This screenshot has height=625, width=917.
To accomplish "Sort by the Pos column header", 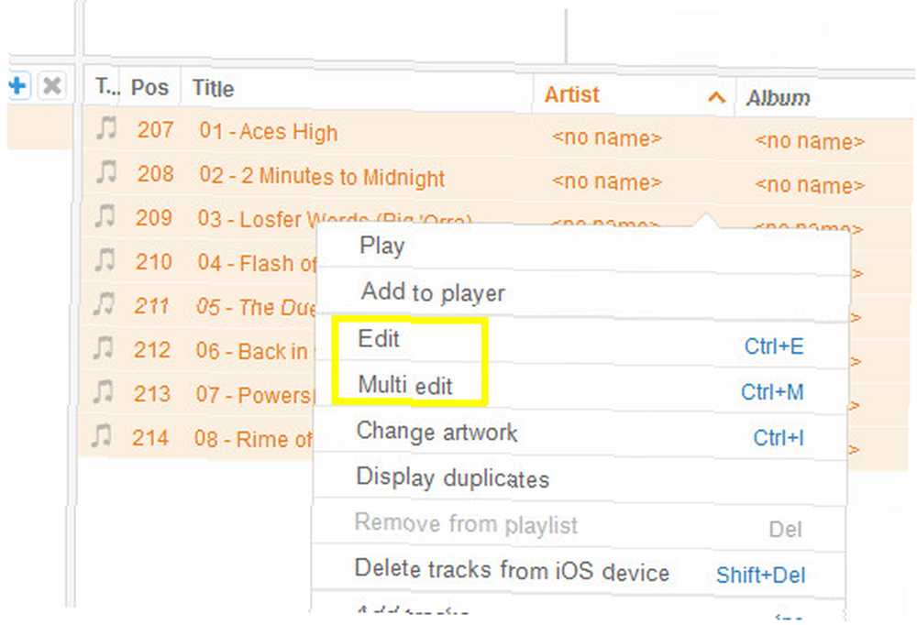I will coord(149,88).
